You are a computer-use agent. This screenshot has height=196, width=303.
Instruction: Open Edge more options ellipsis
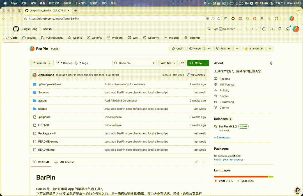tap(299, 19)
